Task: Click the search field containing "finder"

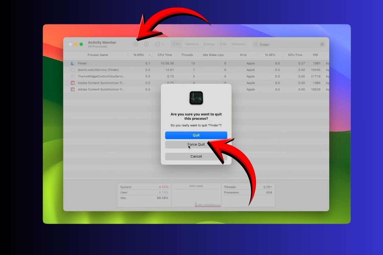Action: pos(289,44)
